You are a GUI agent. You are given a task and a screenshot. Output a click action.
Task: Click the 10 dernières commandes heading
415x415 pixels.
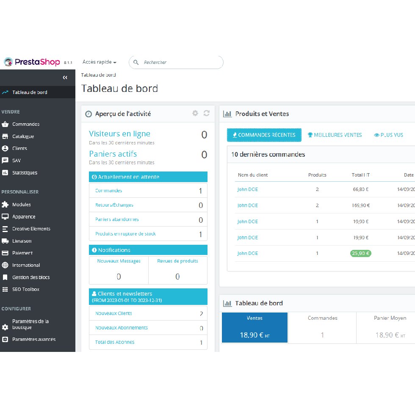(268, 154)
